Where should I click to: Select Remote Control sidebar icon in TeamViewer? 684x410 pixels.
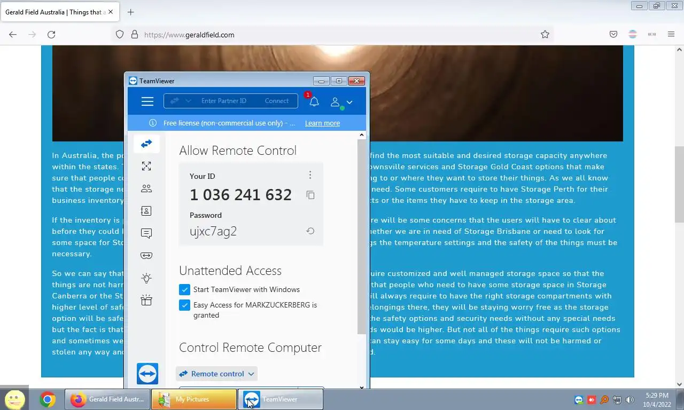[x=146, y=144]
